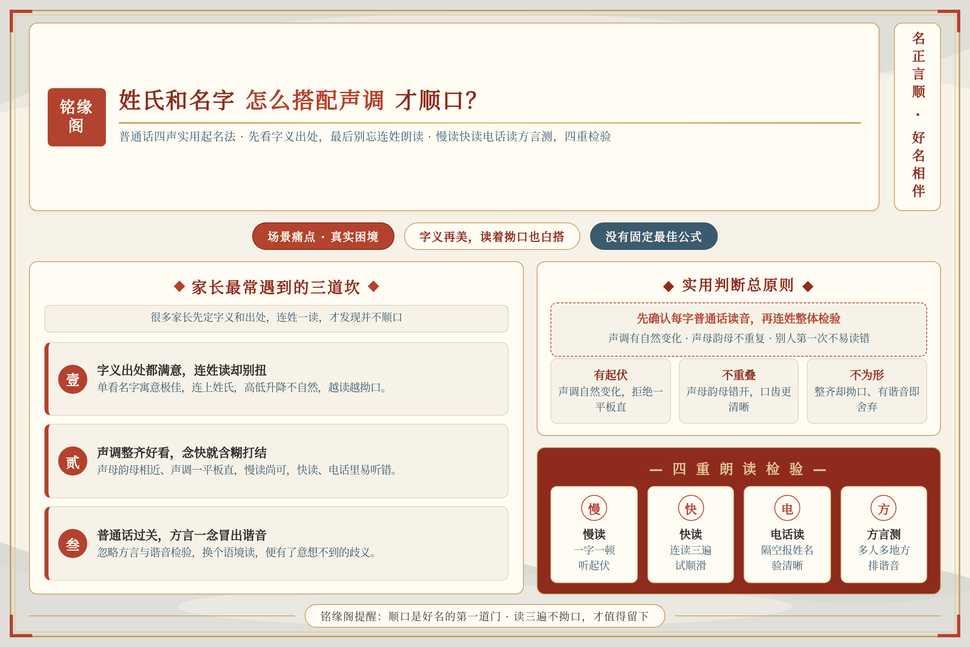Click the diamond left of 实用判断总原则
Screen dimensions: 970x647
pyautogui.click(x=668, y=286)
